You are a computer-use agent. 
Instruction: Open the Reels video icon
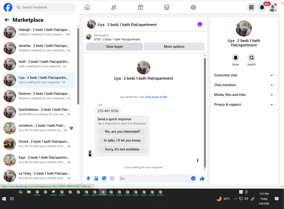(140, 7)
